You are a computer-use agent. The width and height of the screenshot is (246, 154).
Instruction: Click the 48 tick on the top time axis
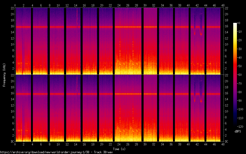click(223, 5)
